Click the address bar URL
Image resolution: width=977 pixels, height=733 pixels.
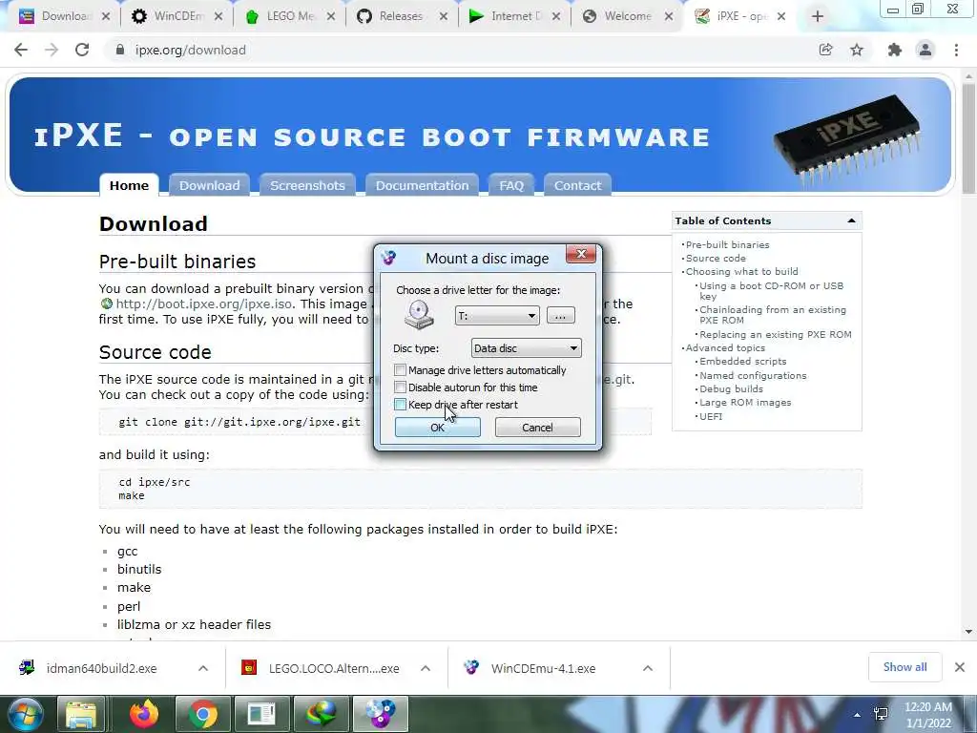coord(191,50)
